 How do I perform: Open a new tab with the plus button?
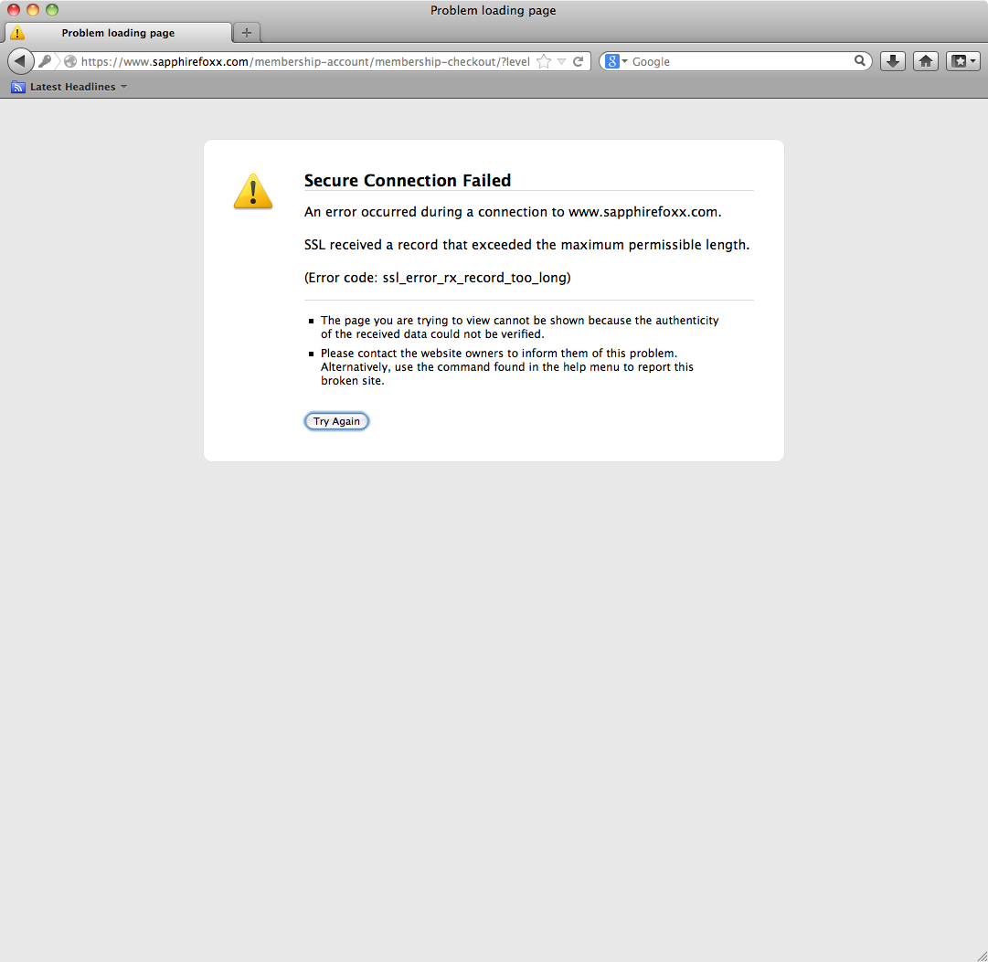[x=247, y=33]
